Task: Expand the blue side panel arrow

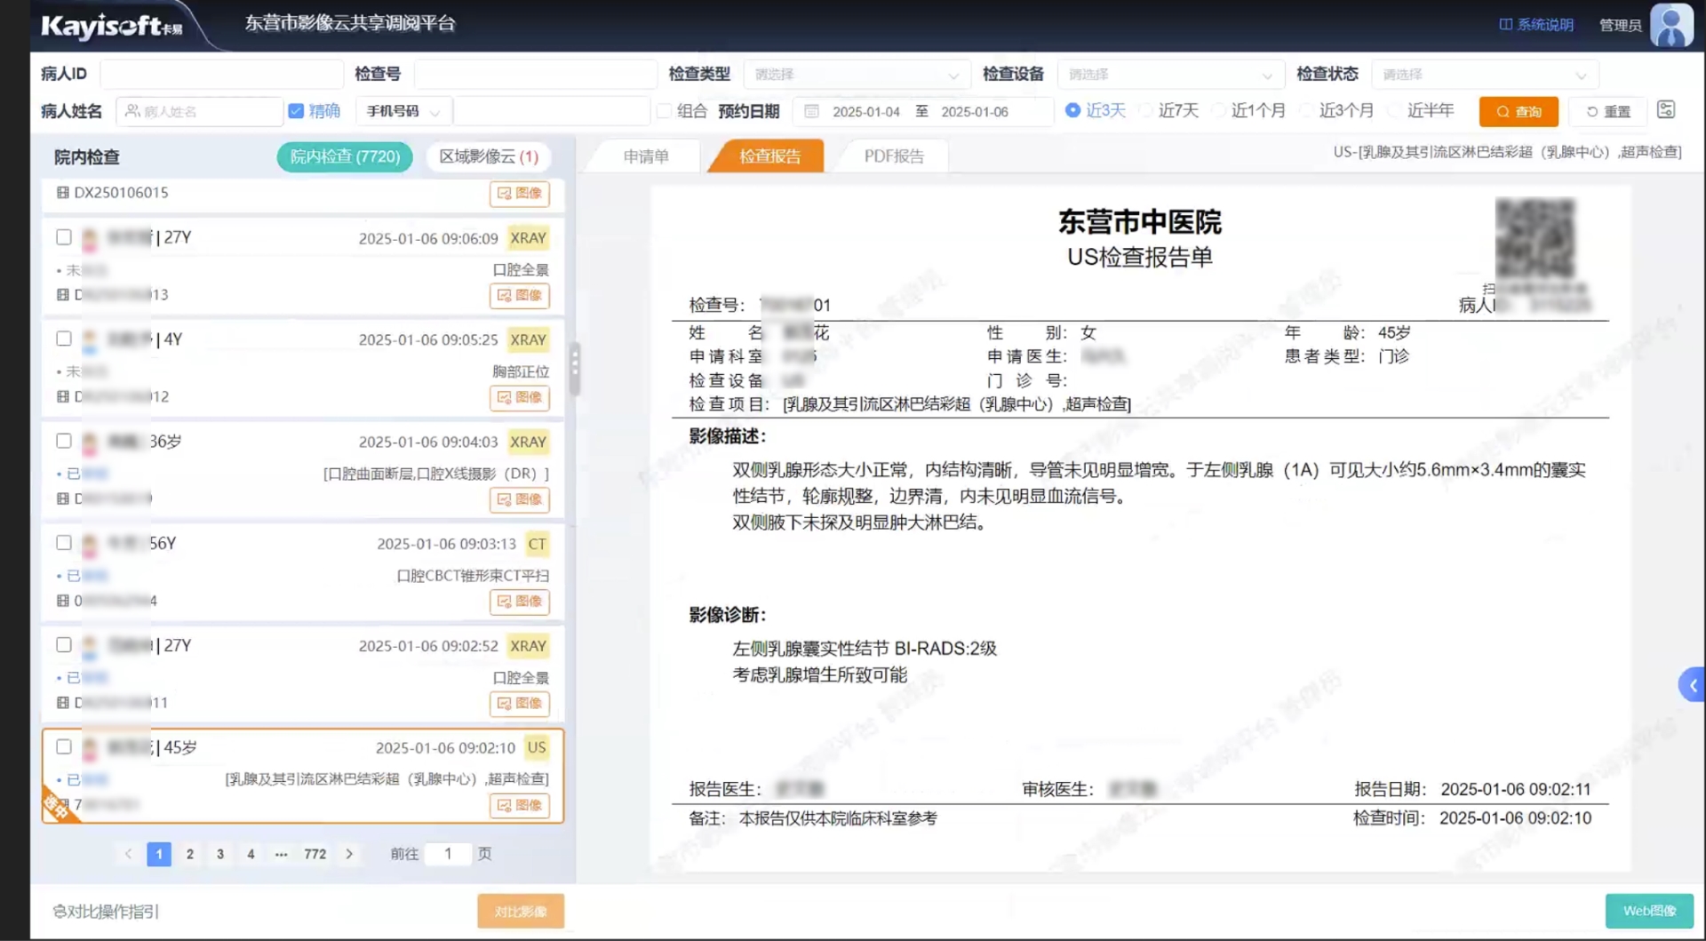Action: point(1692,685)
